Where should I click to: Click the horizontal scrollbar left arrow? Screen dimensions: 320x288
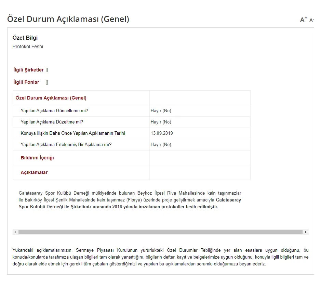point(15,232)
